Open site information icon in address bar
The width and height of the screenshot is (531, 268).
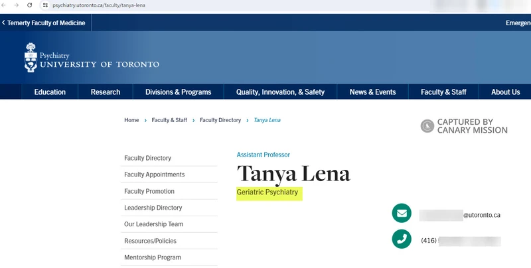pos(45,5)
